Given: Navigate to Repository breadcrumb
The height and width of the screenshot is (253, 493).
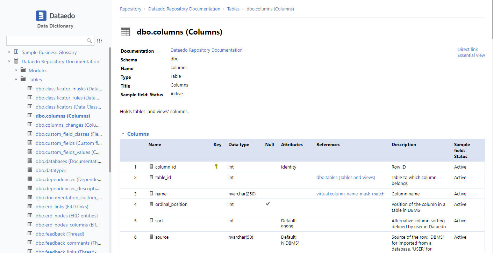Looking at the screenshot, I should click(130, 9).
